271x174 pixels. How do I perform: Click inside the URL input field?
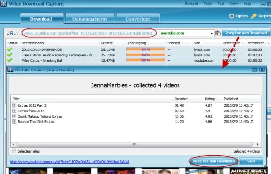tap(89, 33)
